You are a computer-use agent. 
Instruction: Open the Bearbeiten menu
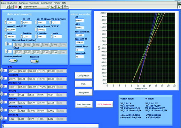(12, 3)
